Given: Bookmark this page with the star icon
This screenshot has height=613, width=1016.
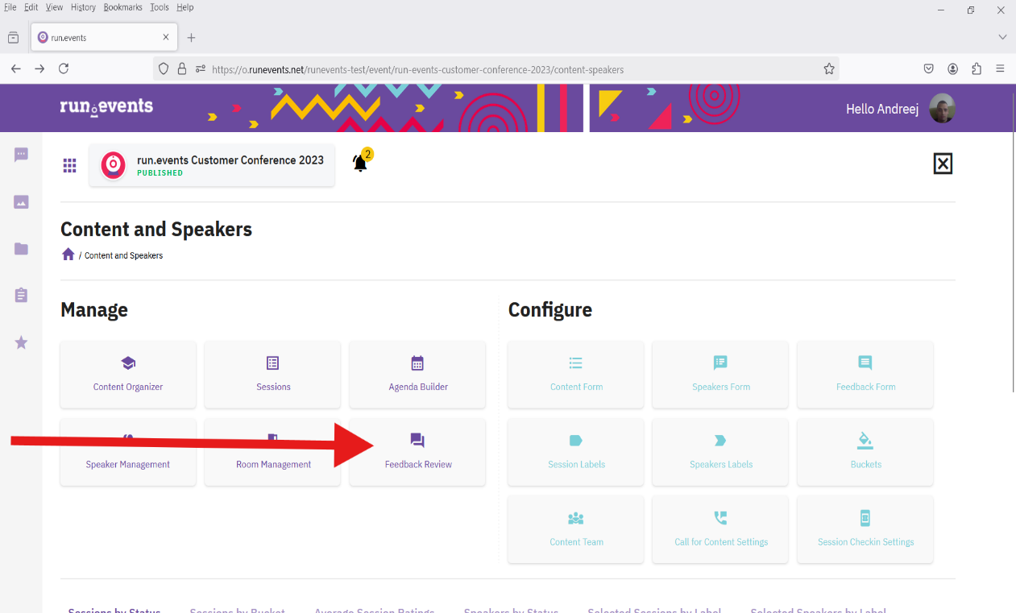Looking at the screenshot, I should (829, 69).
